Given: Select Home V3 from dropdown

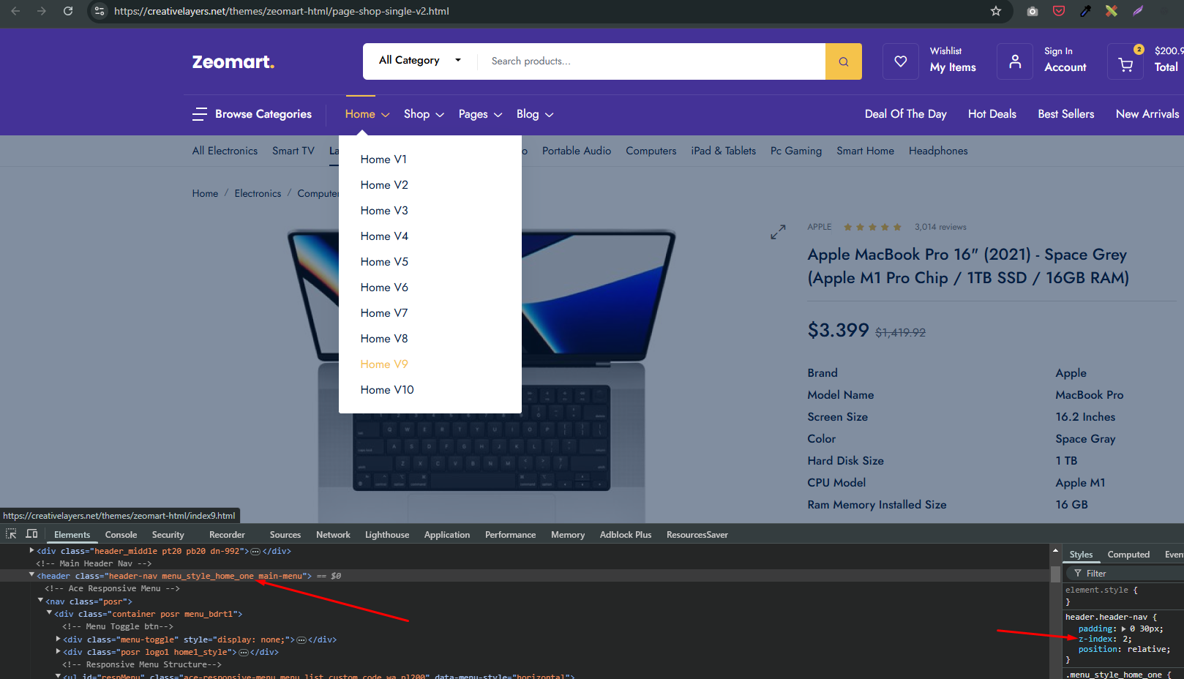Looking at the screenshot, I should point(384,211).
